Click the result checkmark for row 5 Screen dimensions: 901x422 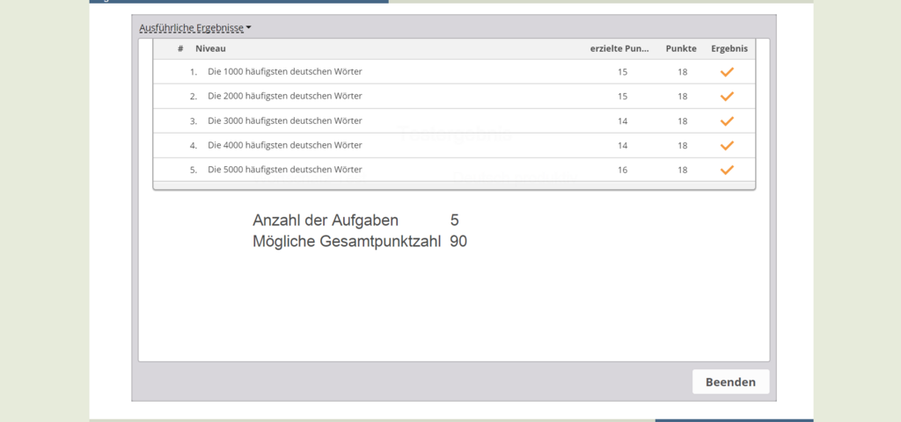pyautogui.click(x=727, y=170)
